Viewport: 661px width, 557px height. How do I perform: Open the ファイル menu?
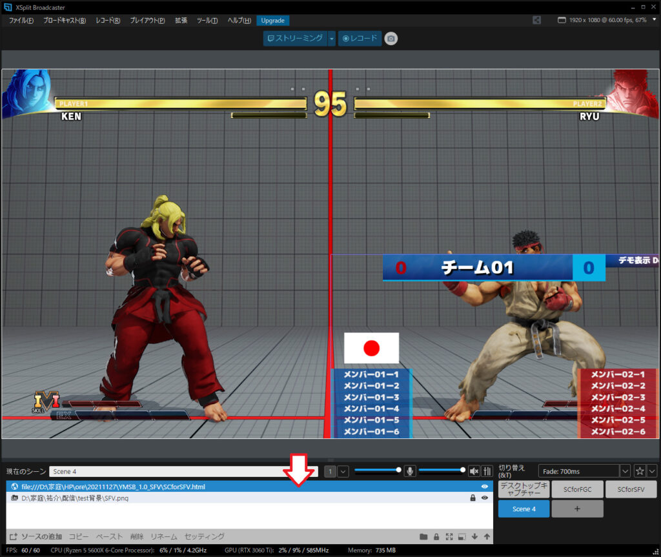21,20
